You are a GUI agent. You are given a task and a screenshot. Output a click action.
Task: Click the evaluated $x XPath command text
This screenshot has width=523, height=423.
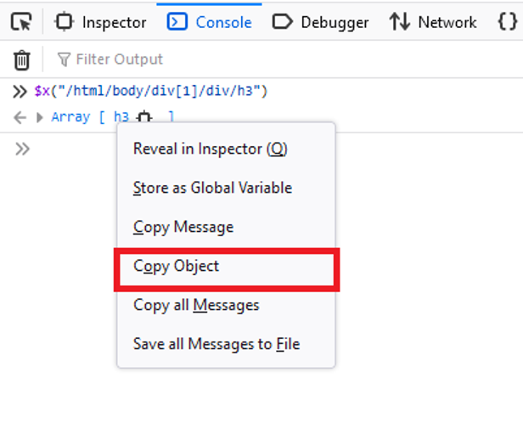click(x=151, y=91)
